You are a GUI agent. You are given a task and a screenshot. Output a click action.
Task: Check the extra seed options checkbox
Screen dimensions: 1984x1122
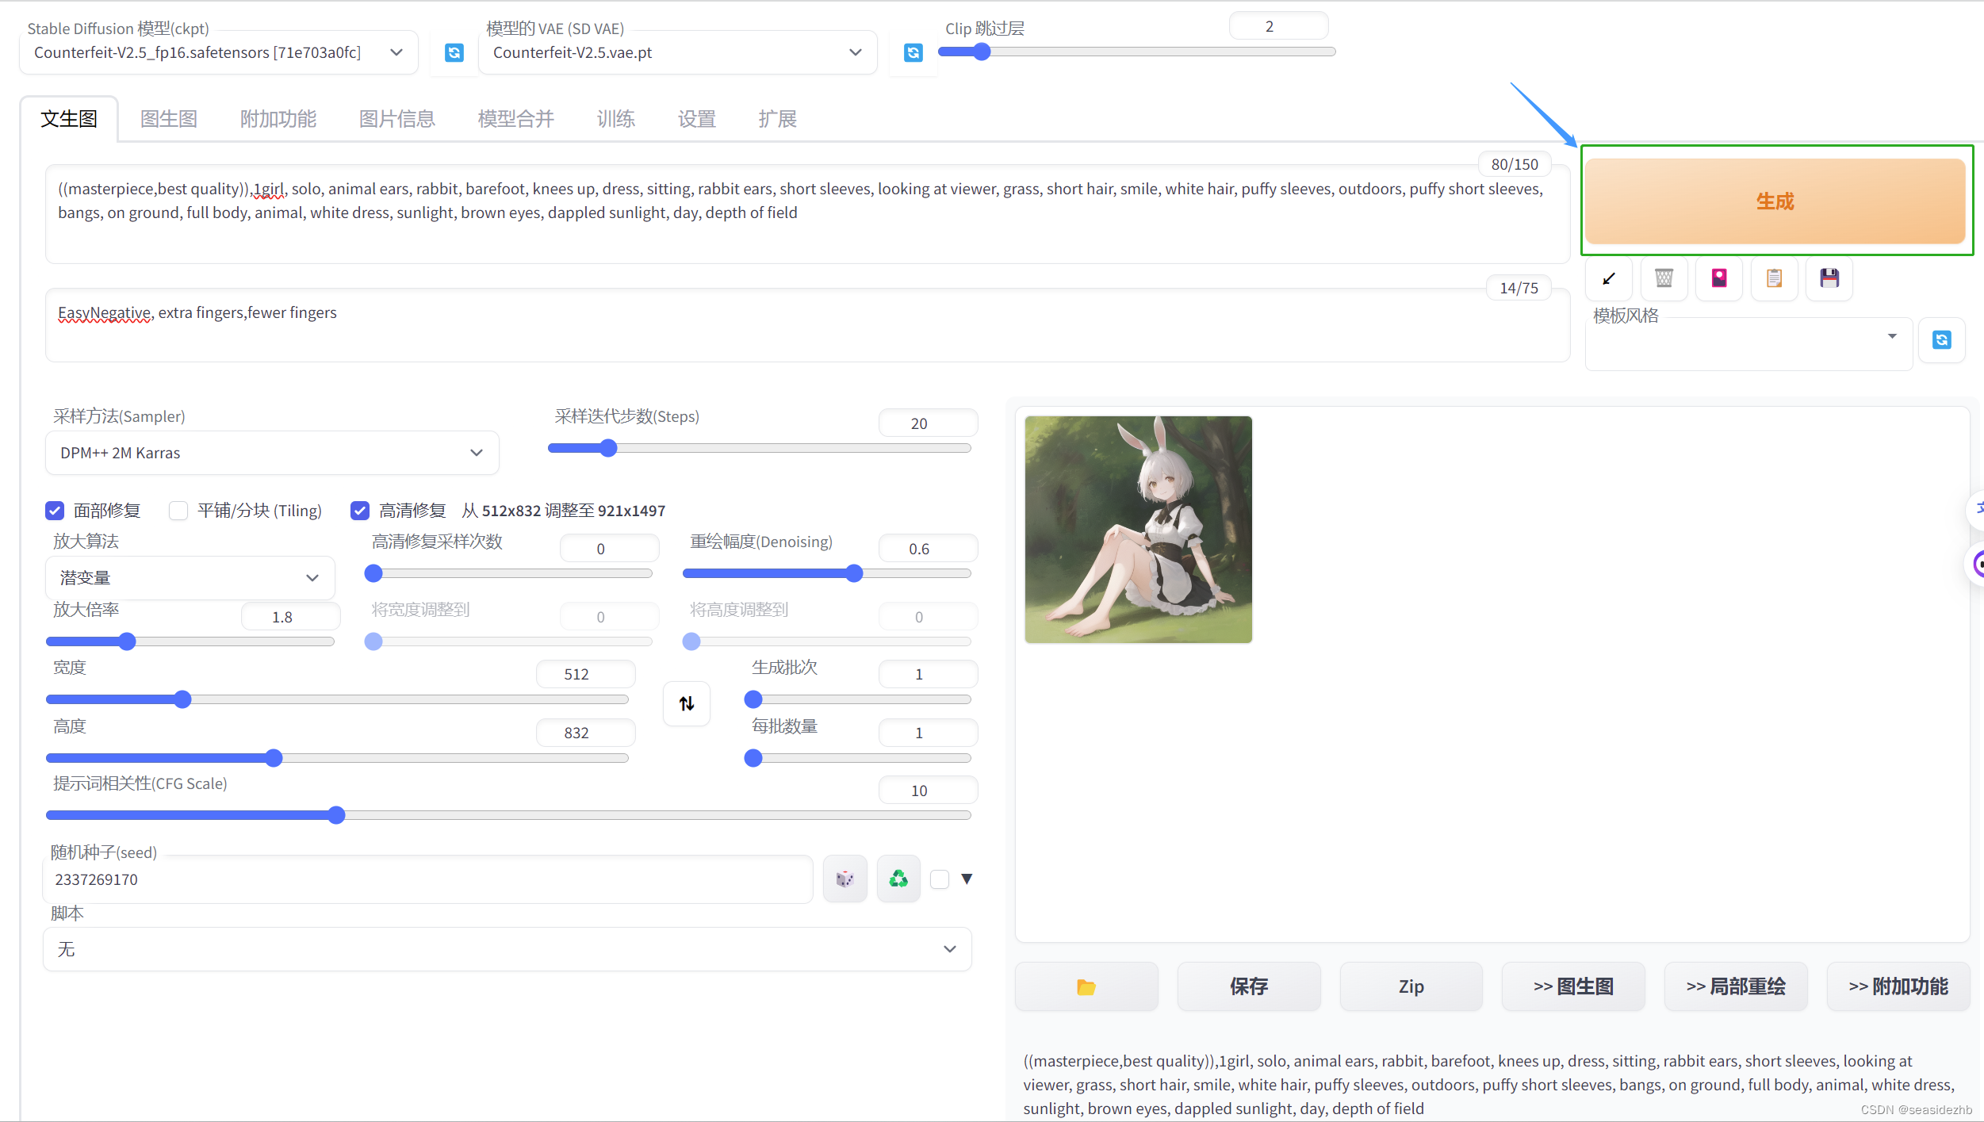(940, 879)
